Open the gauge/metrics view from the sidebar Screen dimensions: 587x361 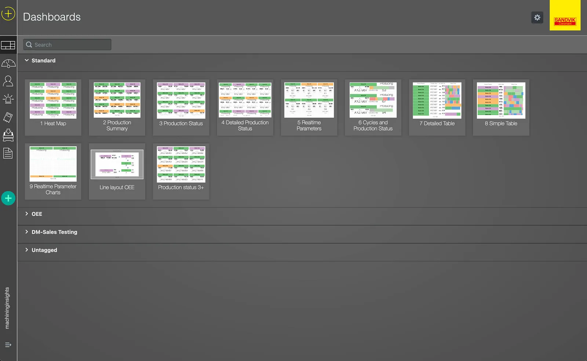tap(8, 63)
